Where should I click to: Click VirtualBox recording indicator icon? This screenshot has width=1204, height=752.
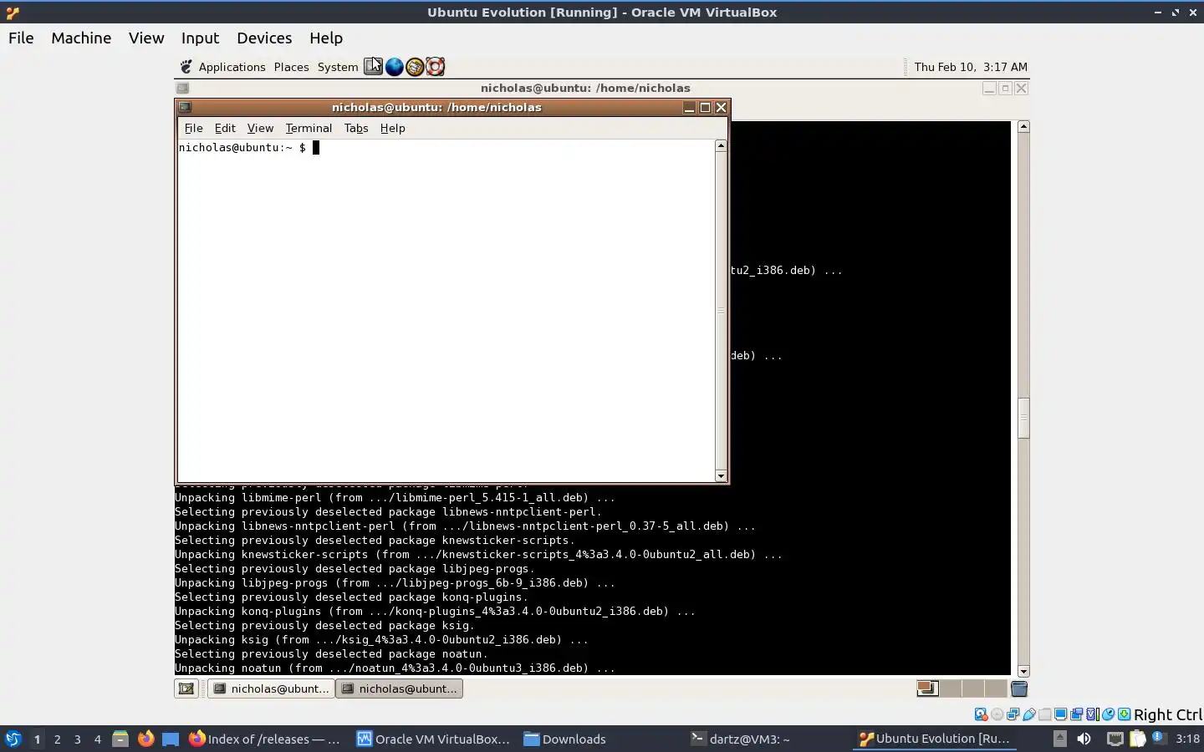coord(1077,714)
